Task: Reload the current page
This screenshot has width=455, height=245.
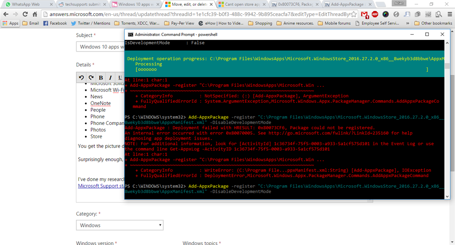Action: pos(25,14)
